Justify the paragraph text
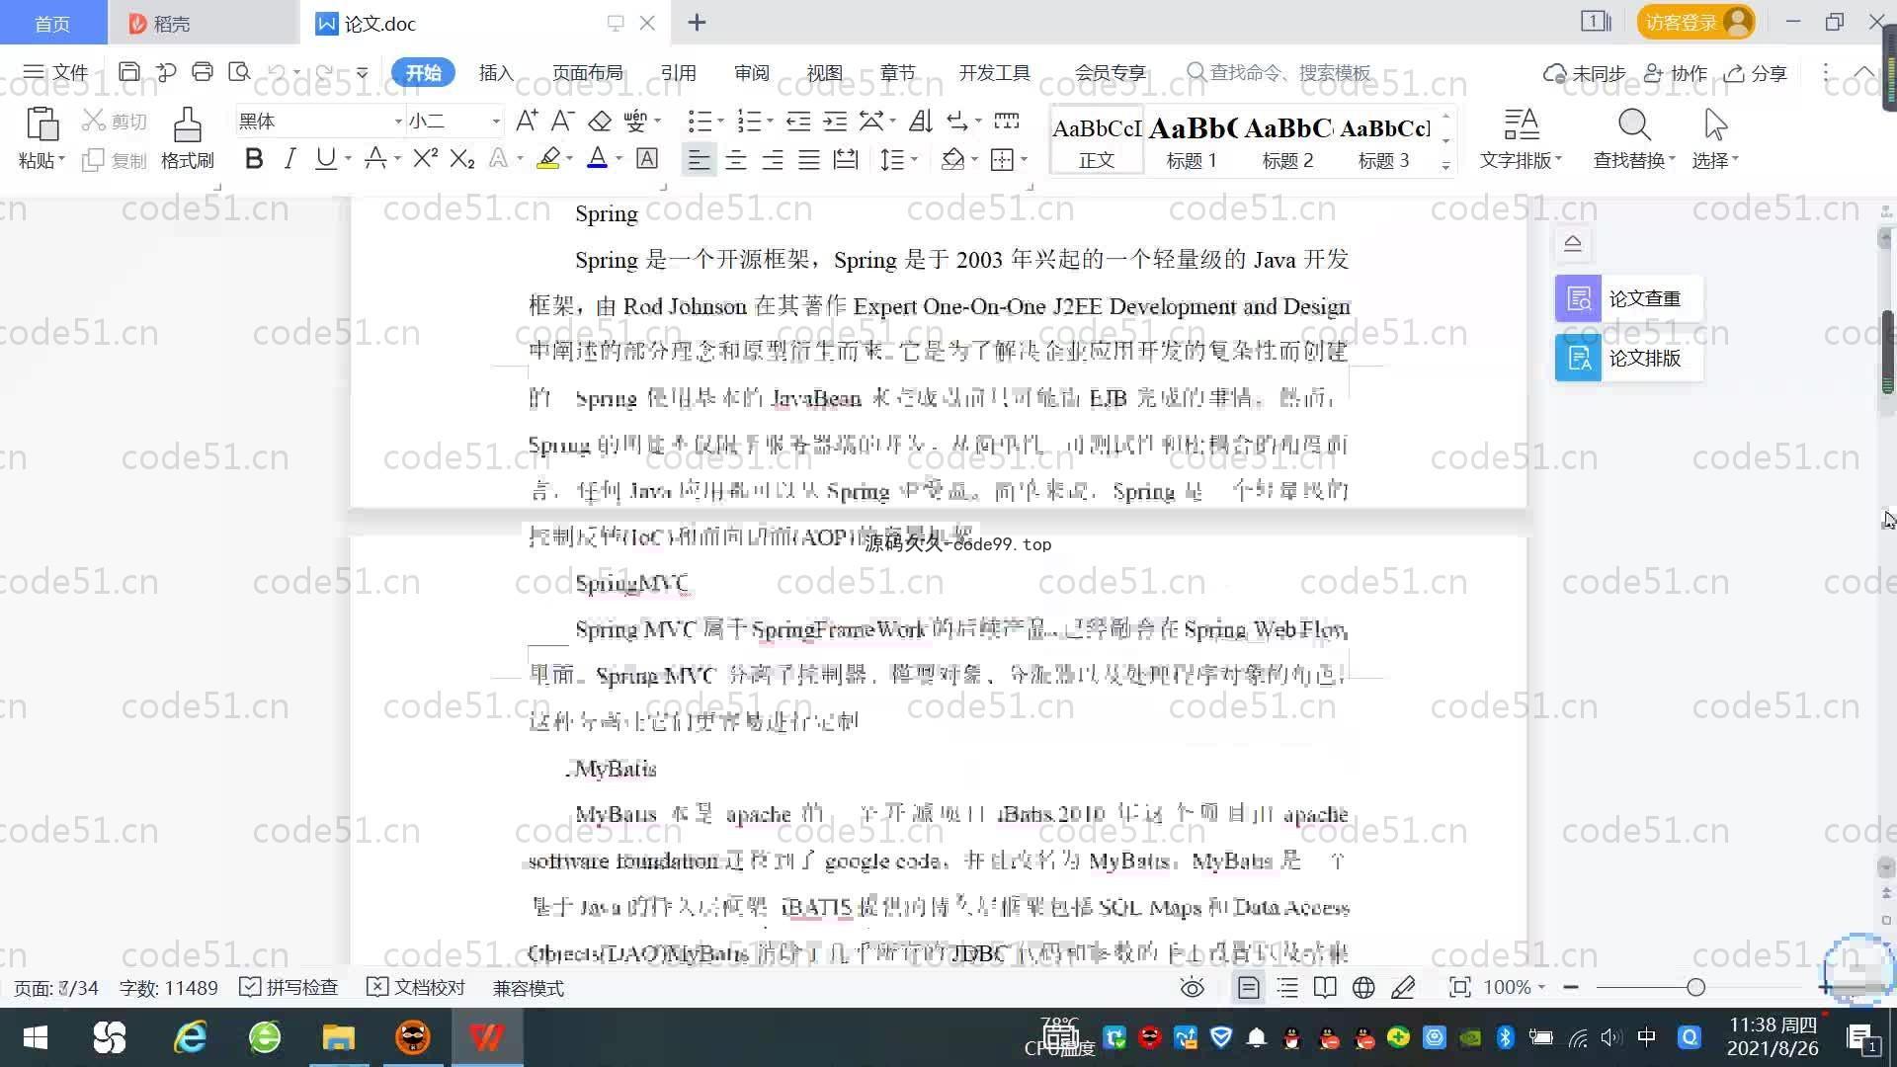Viewport: 1897px width, 1067px height. 809,160
